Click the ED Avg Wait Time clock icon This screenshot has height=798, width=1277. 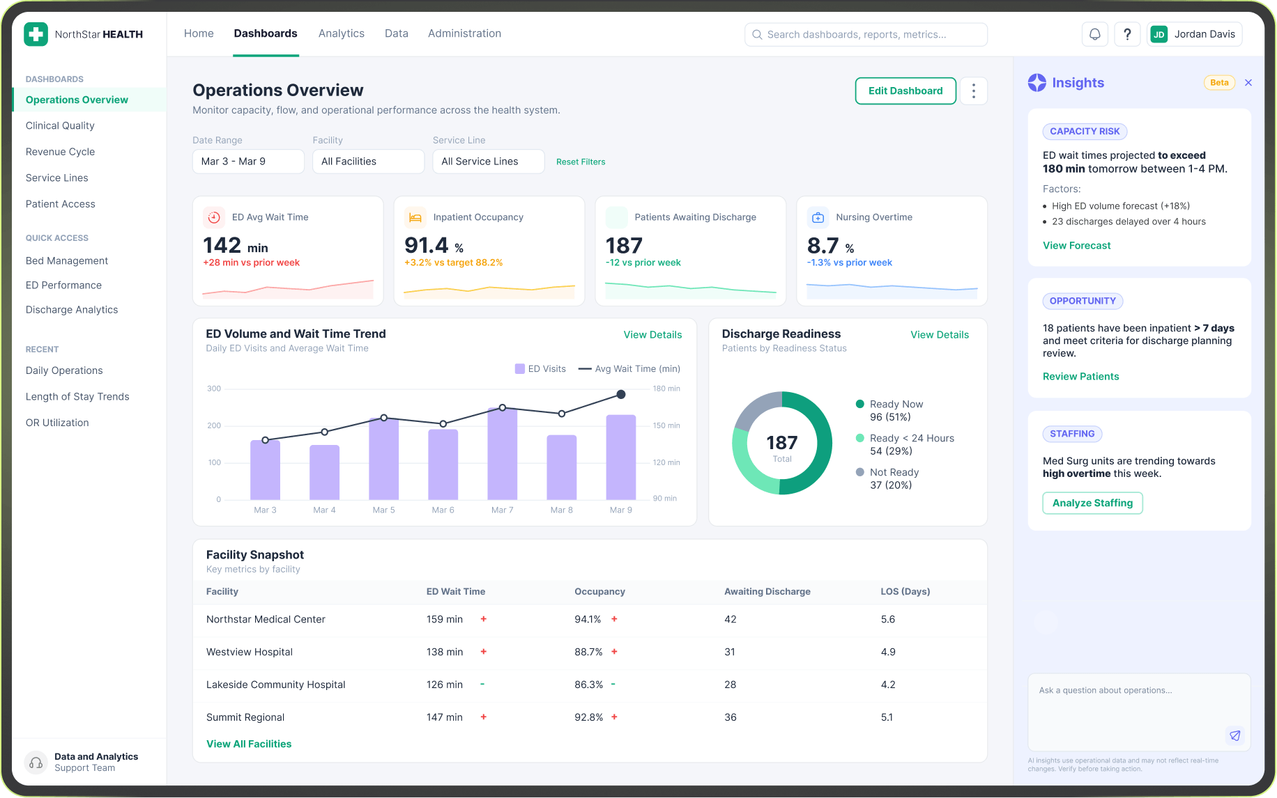click(214, 217)
